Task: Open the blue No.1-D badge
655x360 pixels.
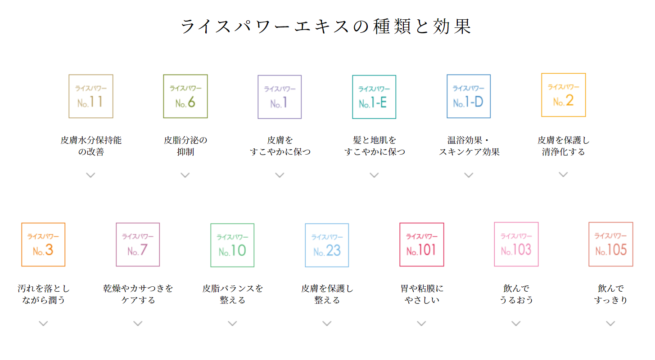Action: click(x=469, y=96)
